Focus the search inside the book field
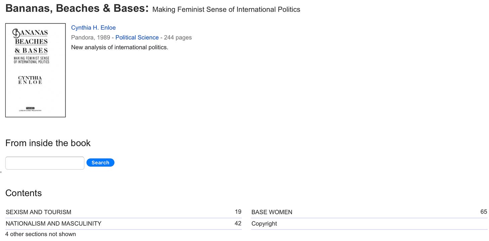 pyautogui.click(x=45, y=163)
